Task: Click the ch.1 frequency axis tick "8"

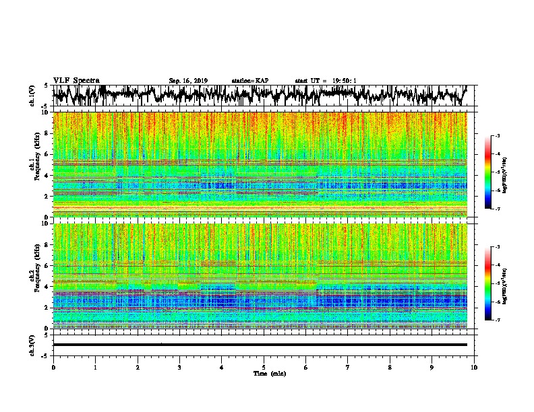Action: click(x=47, y=133)
